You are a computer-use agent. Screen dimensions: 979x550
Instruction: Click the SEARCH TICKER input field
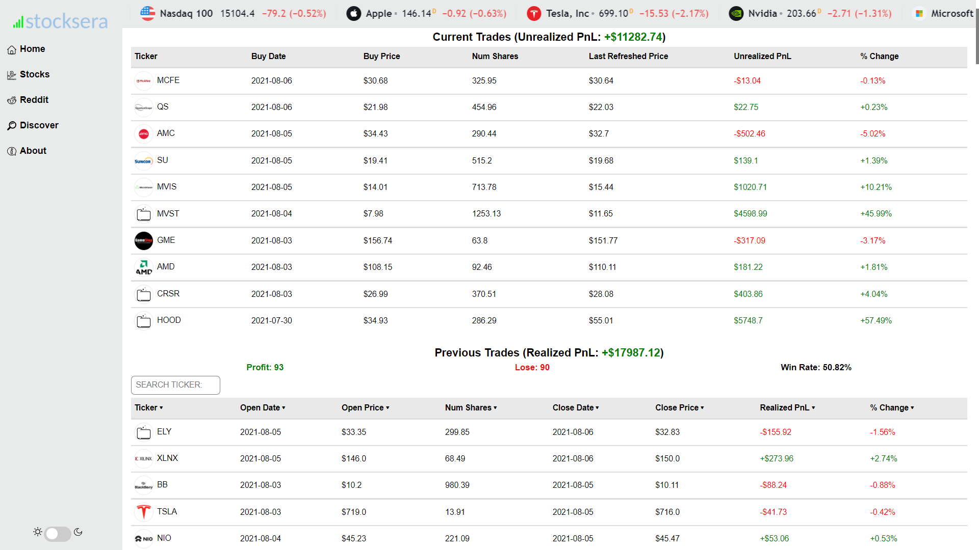click(175, 385)
